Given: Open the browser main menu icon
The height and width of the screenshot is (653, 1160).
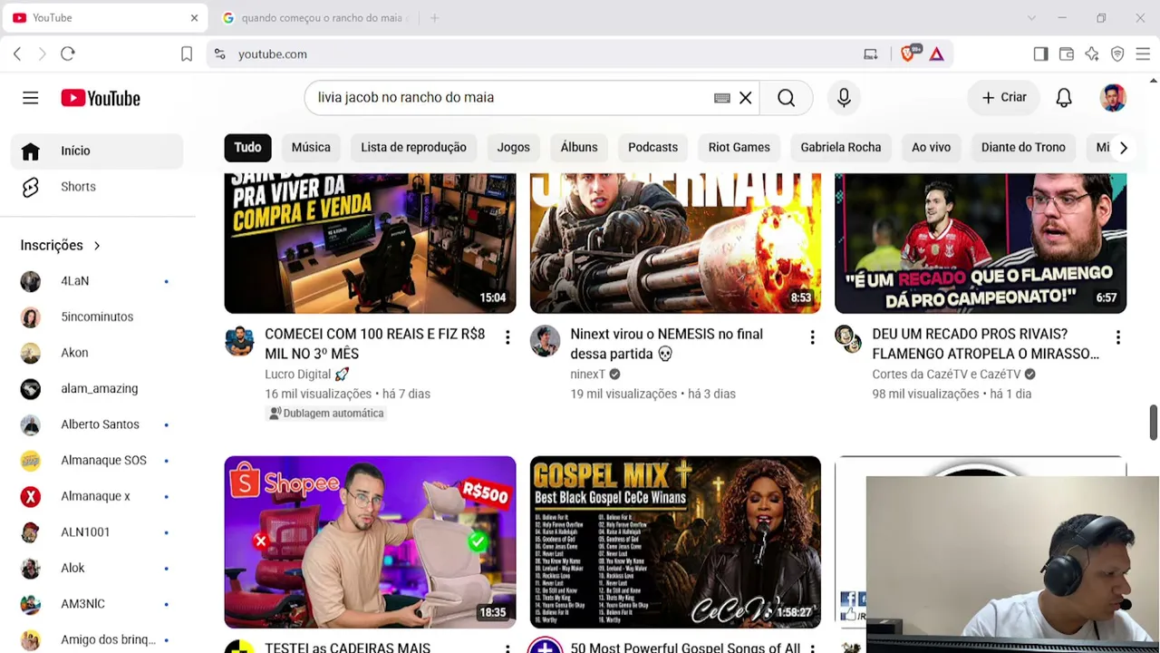Looking at the screenshot, I should click(x=1143, y=54).
